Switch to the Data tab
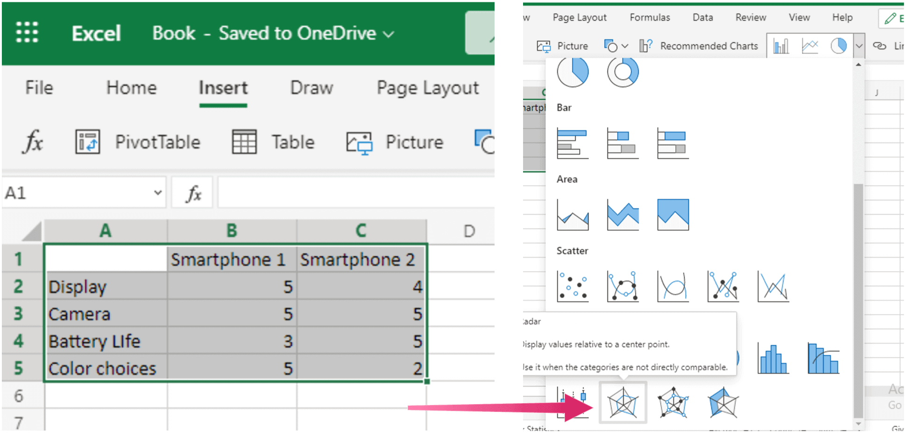 point(702,17)
